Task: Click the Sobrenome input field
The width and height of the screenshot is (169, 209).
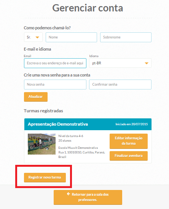Action: tap(126, 37)
